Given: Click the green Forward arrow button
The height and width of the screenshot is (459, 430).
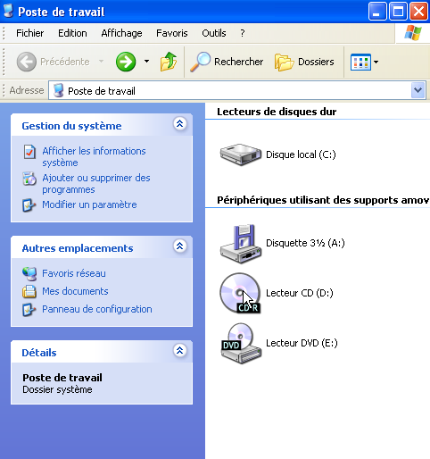Looking at the screenshot, I should (x=126, y=62).
